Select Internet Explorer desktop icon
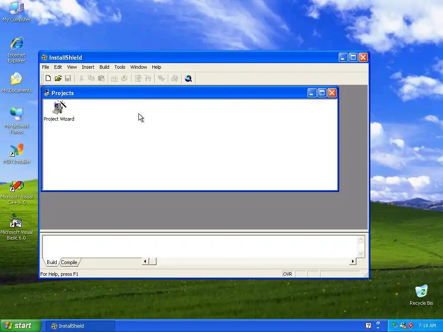This screenshot has height=332, width=443. (17, 50)
